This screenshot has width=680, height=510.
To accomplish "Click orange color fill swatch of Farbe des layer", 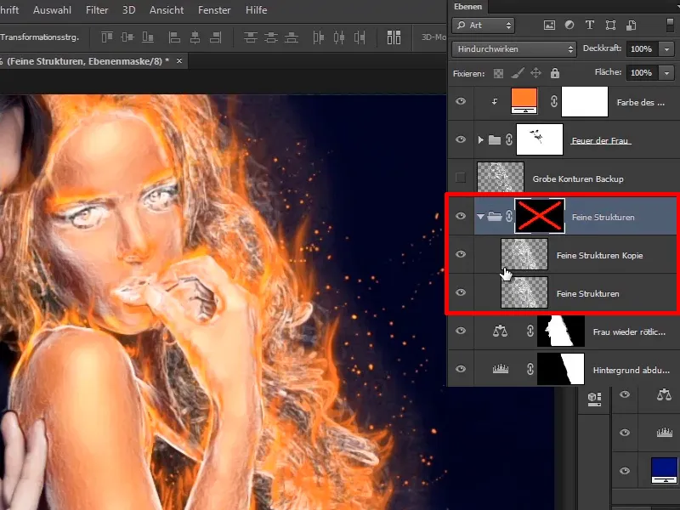I will pyautogui.click(x=524, y=101).
